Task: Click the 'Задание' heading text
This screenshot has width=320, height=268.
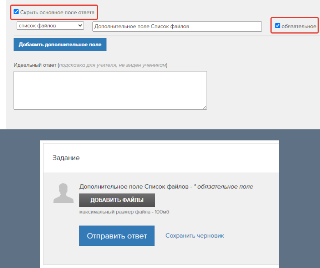Action: tap(66, 158)
